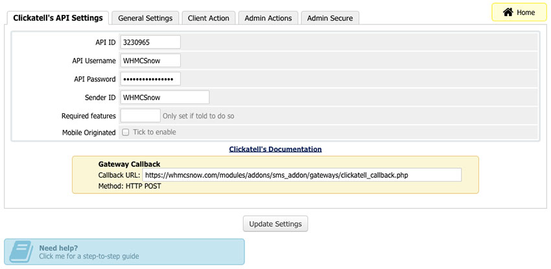
Task: Click the Callback URL field
Action: (x=301, y=175)
